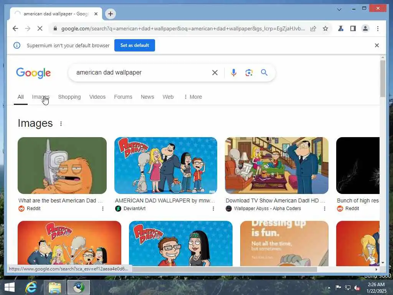The image size is (393, 295).
Task: Submit search with magnifier icon
Action: click(x=264, y=73)
